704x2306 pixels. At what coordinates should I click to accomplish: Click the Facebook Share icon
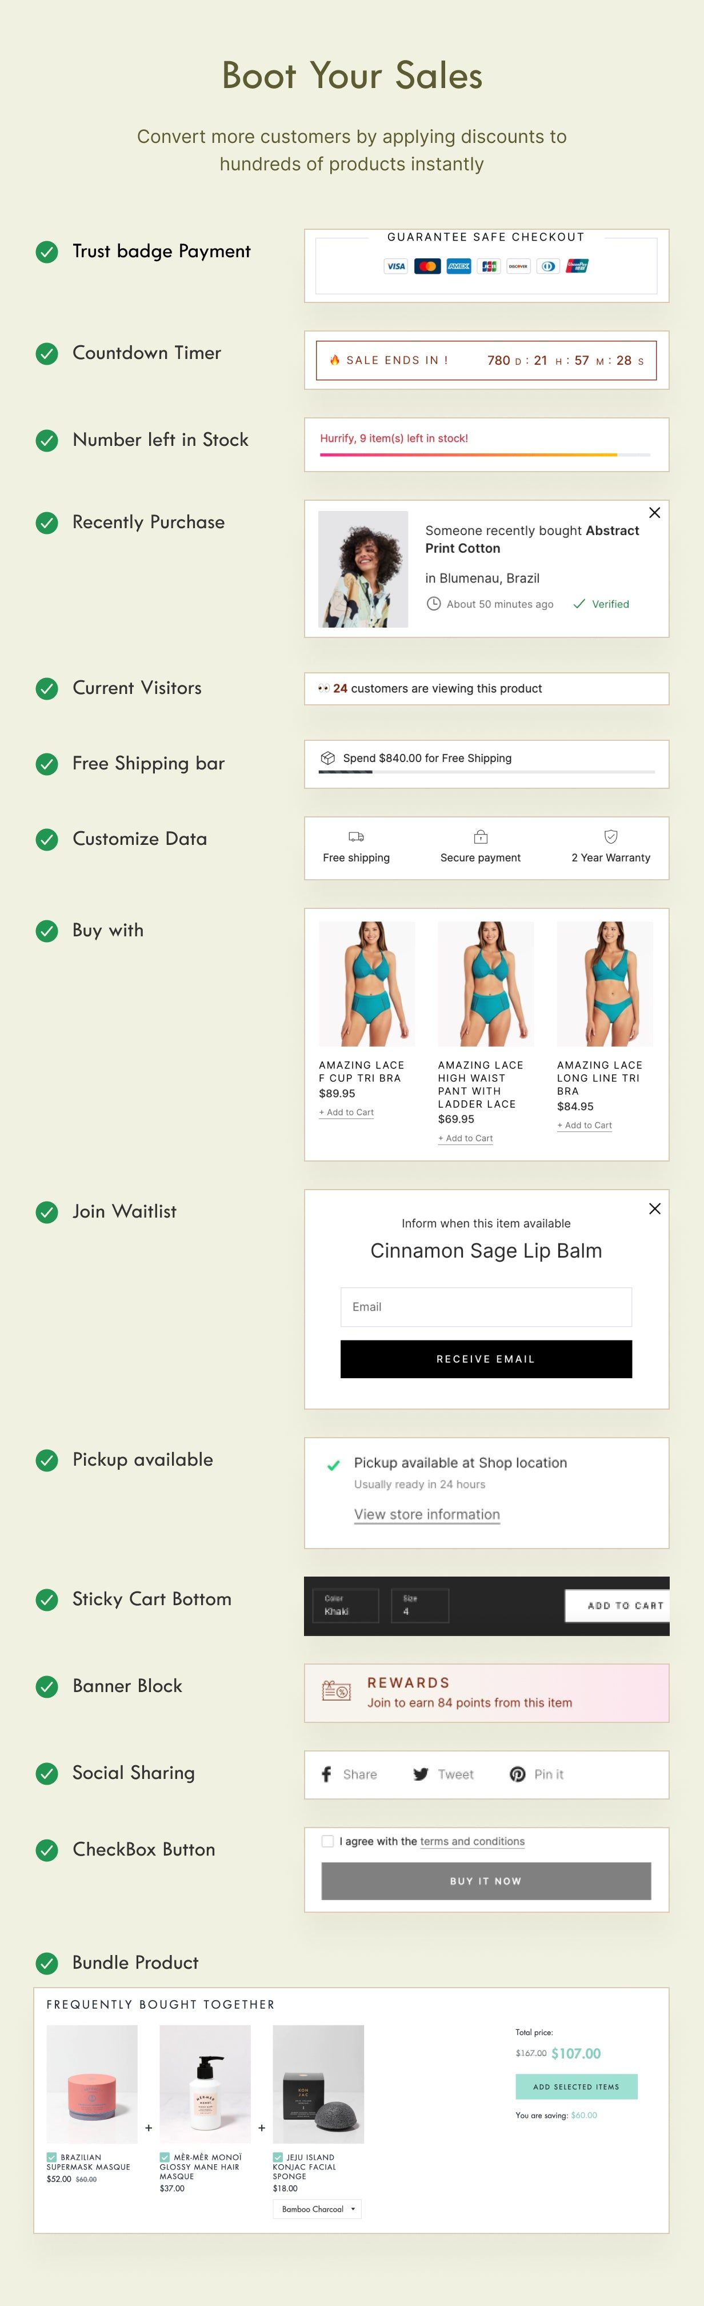tap(326, 1774)
